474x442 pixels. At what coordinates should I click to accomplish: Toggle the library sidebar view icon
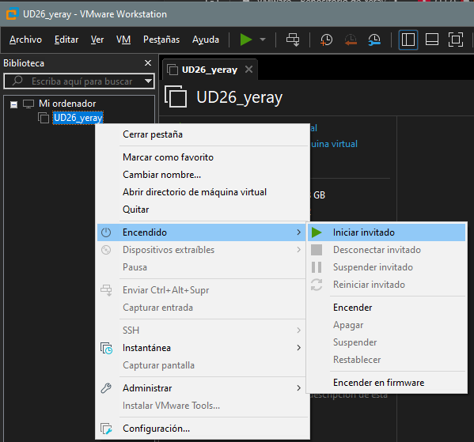(x=408, y=40)
